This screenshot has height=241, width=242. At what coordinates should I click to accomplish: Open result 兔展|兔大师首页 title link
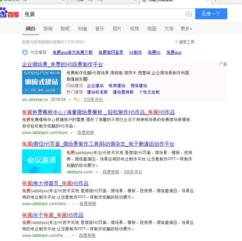tap(55, 183)
